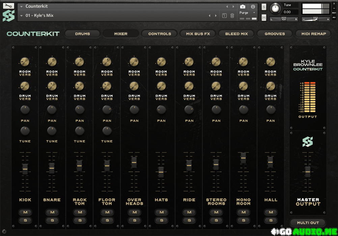Open the Purge dropdown menu
338x236 pixels.
(x=246, y=13)
